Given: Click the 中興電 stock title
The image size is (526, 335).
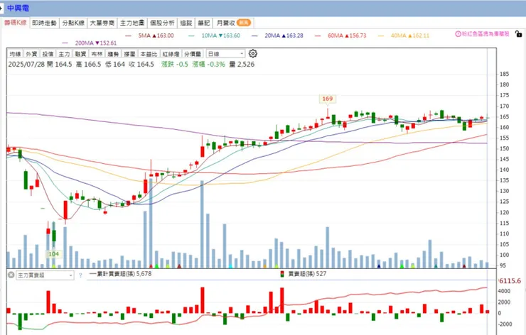Looking at the screenshot, I should pos(18,8).
